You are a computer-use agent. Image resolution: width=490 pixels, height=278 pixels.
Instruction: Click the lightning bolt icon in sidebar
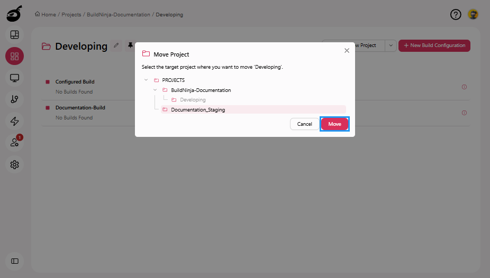14,121
